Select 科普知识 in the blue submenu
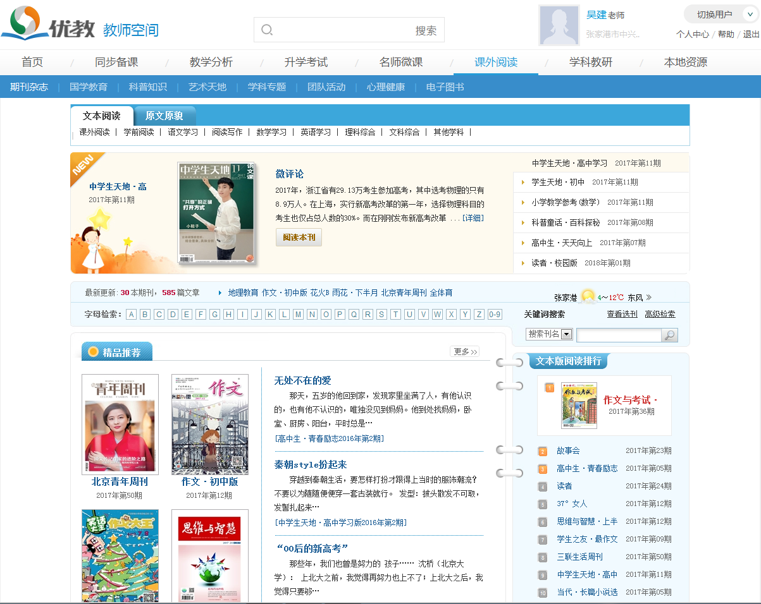Screen dimensions: 761x604 click(x=147, y=87)
